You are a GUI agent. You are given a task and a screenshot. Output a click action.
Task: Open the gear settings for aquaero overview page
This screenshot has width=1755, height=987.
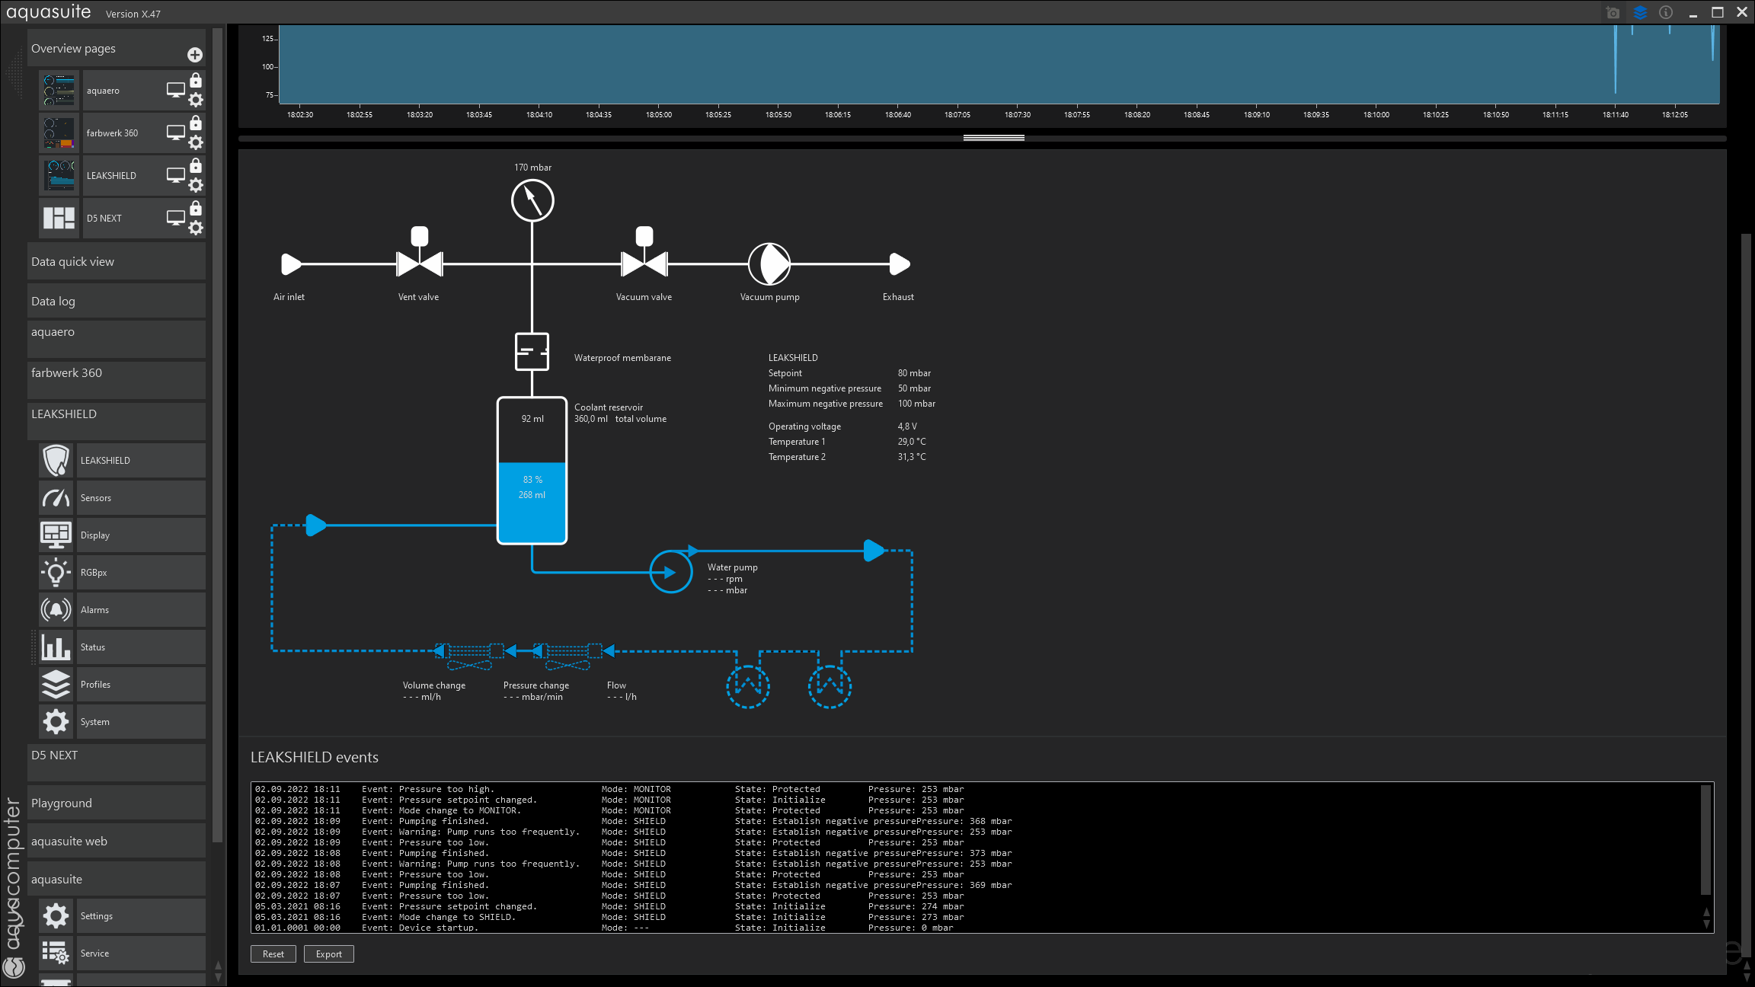196,100
